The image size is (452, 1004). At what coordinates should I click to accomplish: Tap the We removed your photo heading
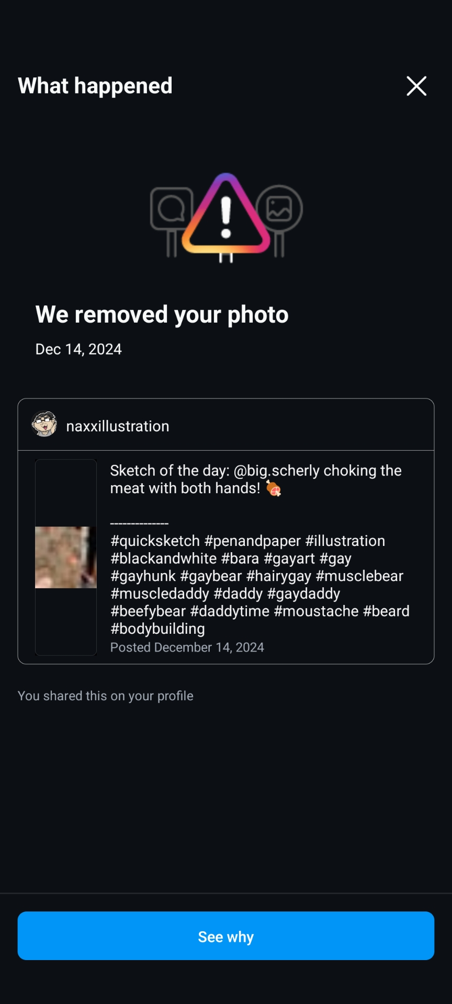[162, 314]
